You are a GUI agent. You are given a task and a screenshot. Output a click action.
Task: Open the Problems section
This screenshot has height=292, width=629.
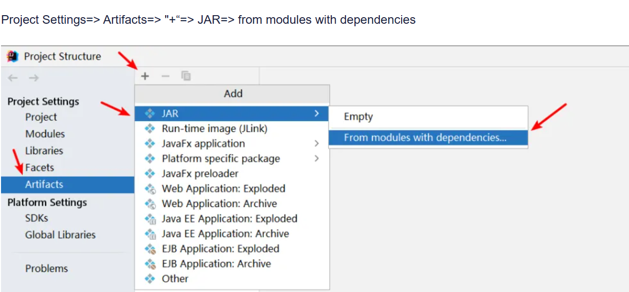pyautogui.click(x=47, y=268)
